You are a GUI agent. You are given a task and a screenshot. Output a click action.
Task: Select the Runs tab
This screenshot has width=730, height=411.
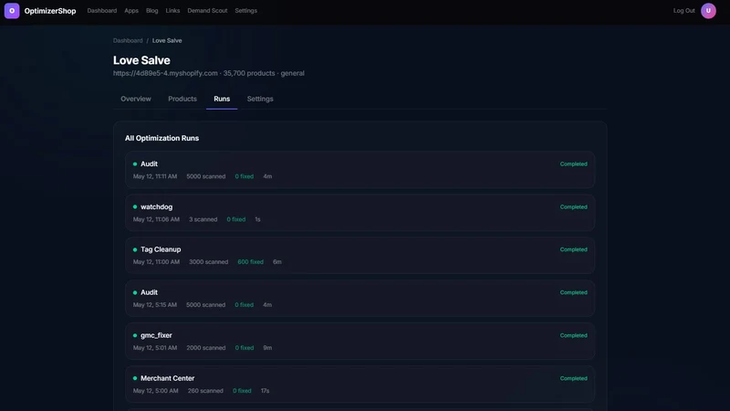[x=222, y=99]
